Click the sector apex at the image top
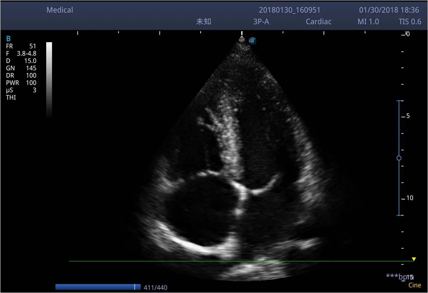 (242, 38)
